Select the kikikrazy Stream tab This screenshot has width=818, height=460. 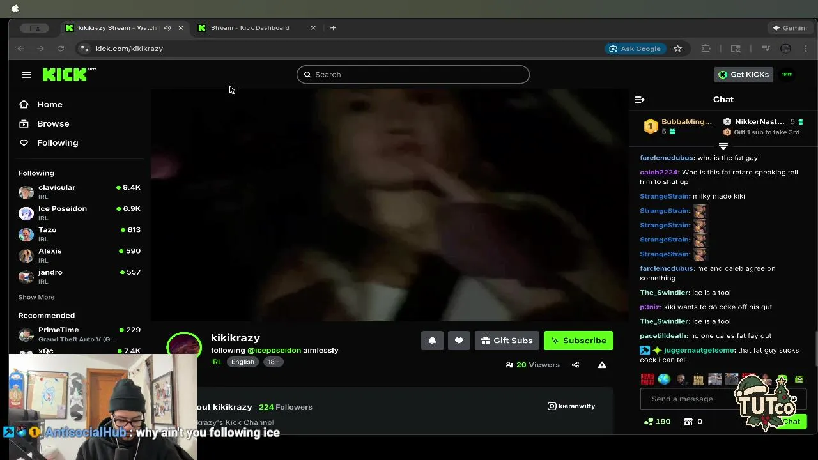point(117,28)
